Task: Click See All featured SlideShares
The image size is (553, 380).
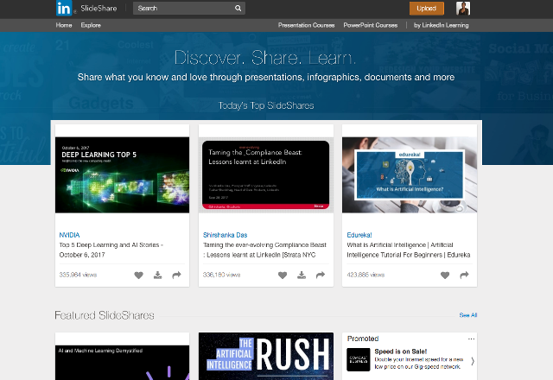Action: point(468,314)
